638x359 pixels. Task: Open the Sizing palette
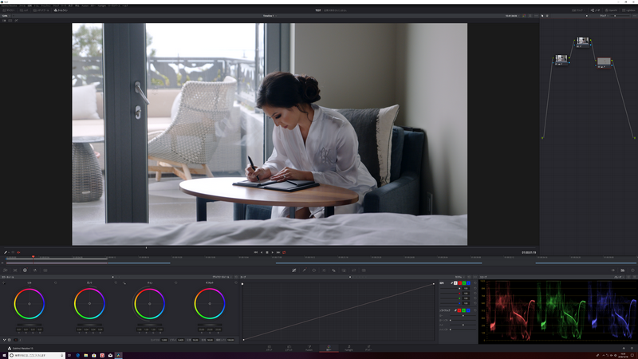pyautogui.click(x=353, y=270)
